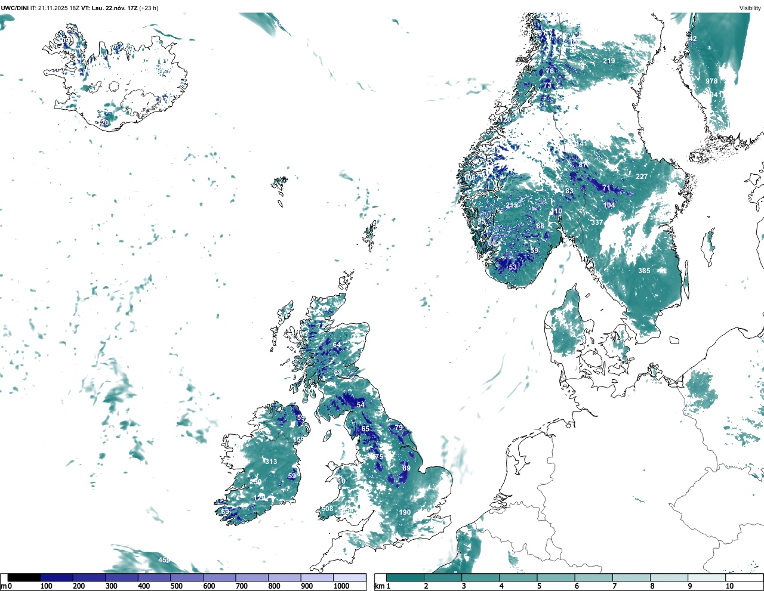The width and height of the screenshot is (764, 591).
Task: Click the valid time 'Lau. 22.nóv. 17Z'
Action: (115, 8)
